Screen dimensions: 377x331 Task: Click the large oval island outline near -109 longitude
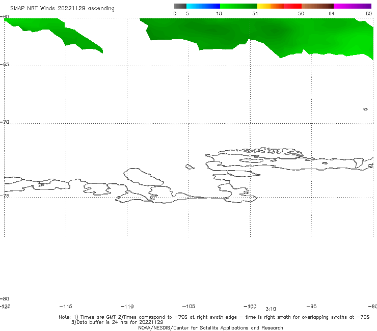143,177
